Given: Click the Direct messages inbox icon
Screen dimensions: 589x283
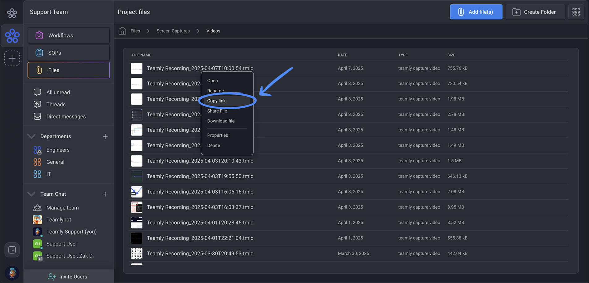Looking at the screenshot, I should pos(37,116).
